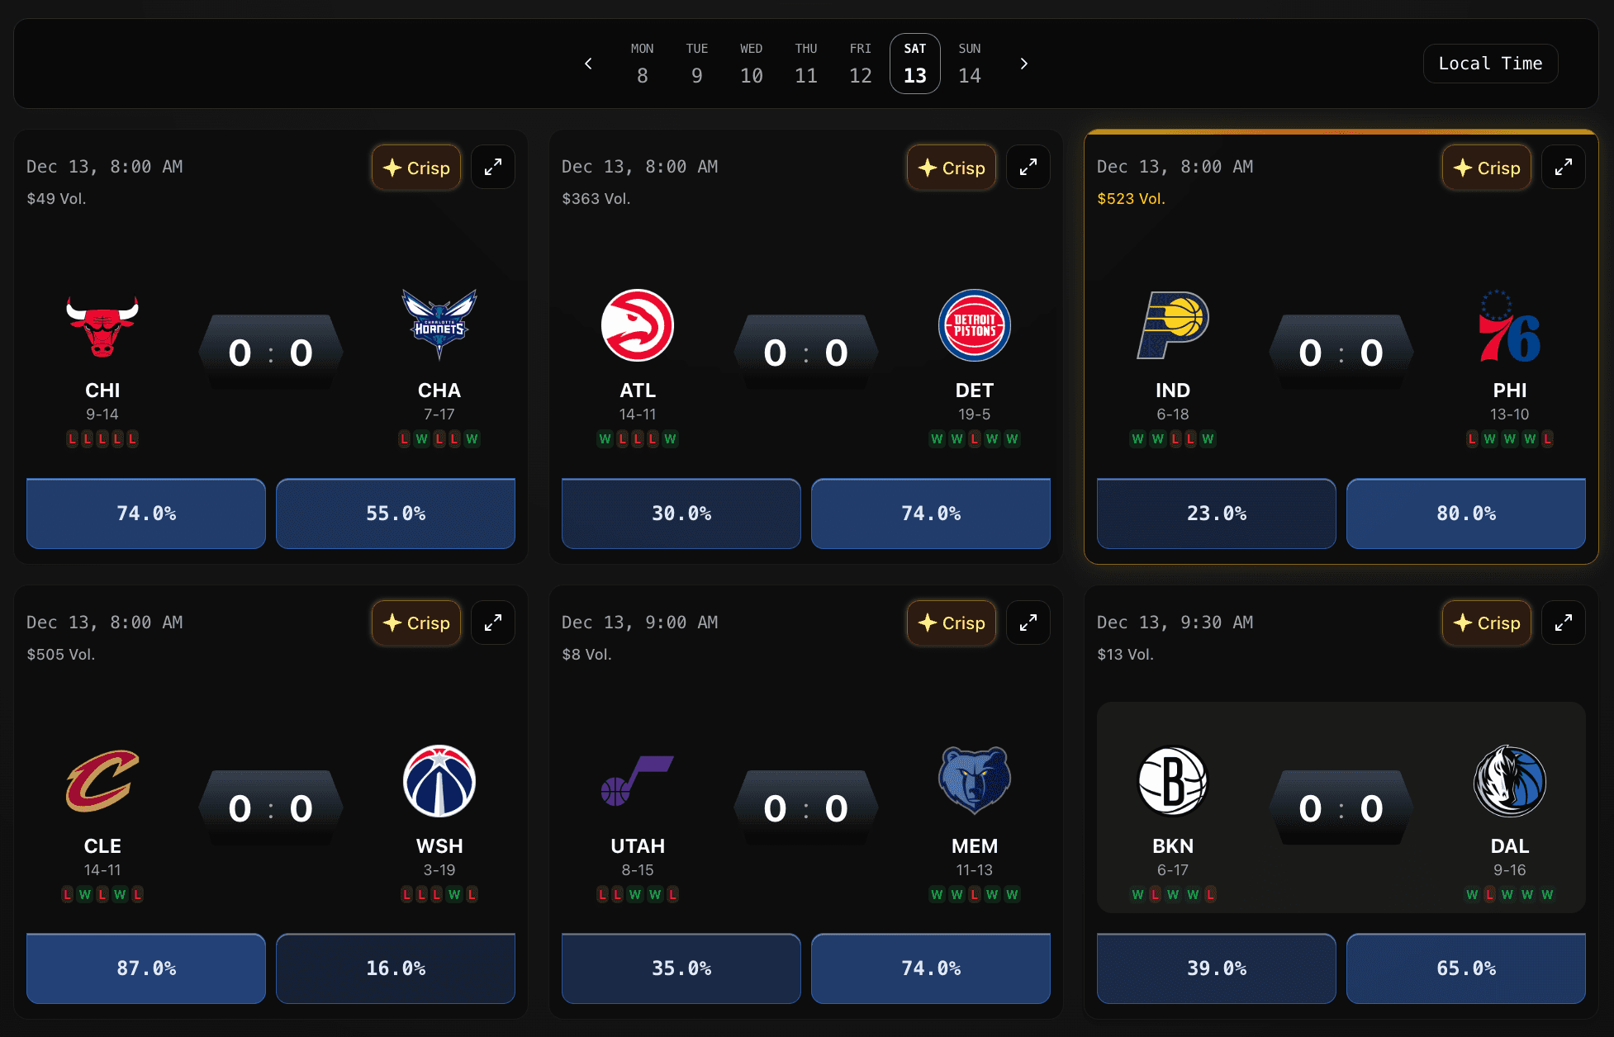Click Crisp button on BKN vs DAL card
The image size is (1614, 1037).
point(1487,623)
